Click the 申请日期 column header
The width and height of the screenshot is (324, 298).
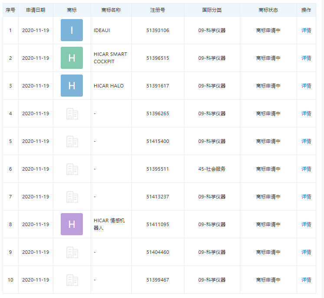[36, 10]
